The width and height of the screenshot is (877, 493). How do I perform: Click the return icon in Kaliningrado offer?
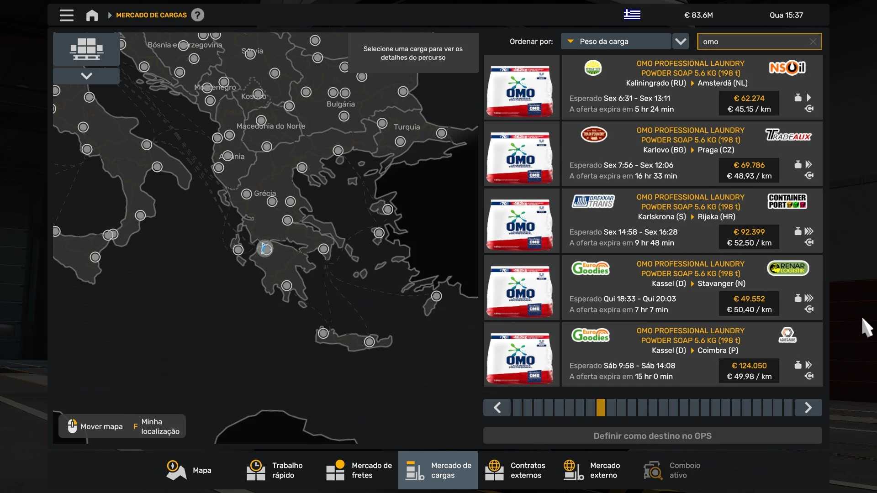point(809,109)
